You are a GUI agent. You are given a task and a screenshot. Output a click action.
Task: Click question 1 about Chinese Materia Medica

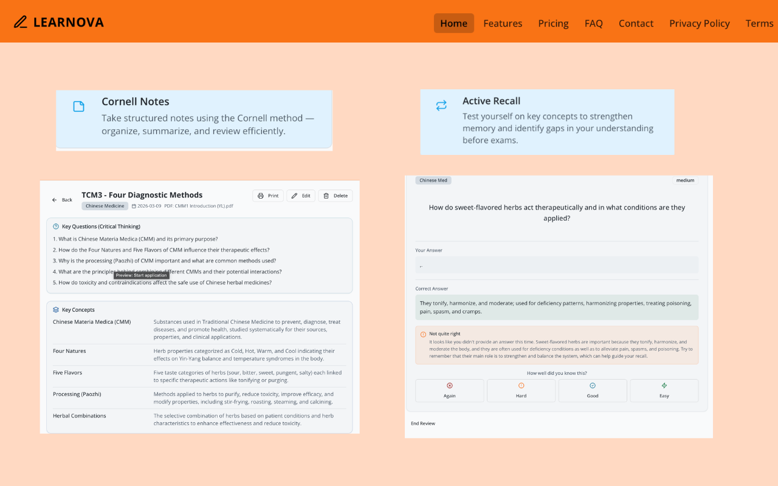point(135,239)
